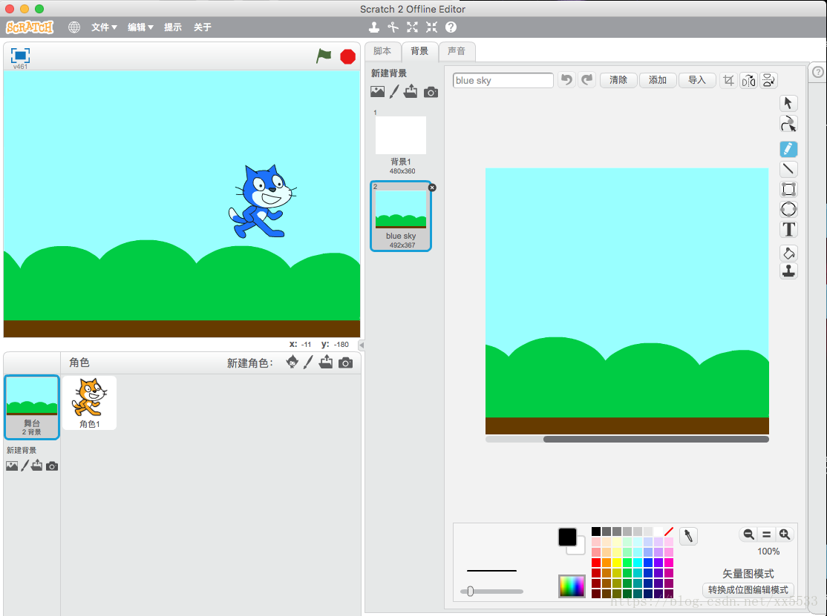Redo the paint editor action

tap(586, 80)
